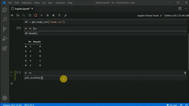Open the Source Control view
189x106 pixels.
5,29
